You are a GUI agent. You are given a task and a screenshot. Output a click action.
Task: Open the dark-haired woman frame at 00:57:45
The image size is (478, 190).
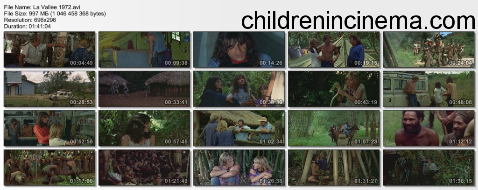(x=144, y=128)
